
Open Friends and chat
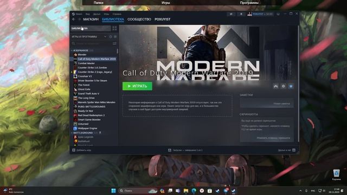click(287, 151)
